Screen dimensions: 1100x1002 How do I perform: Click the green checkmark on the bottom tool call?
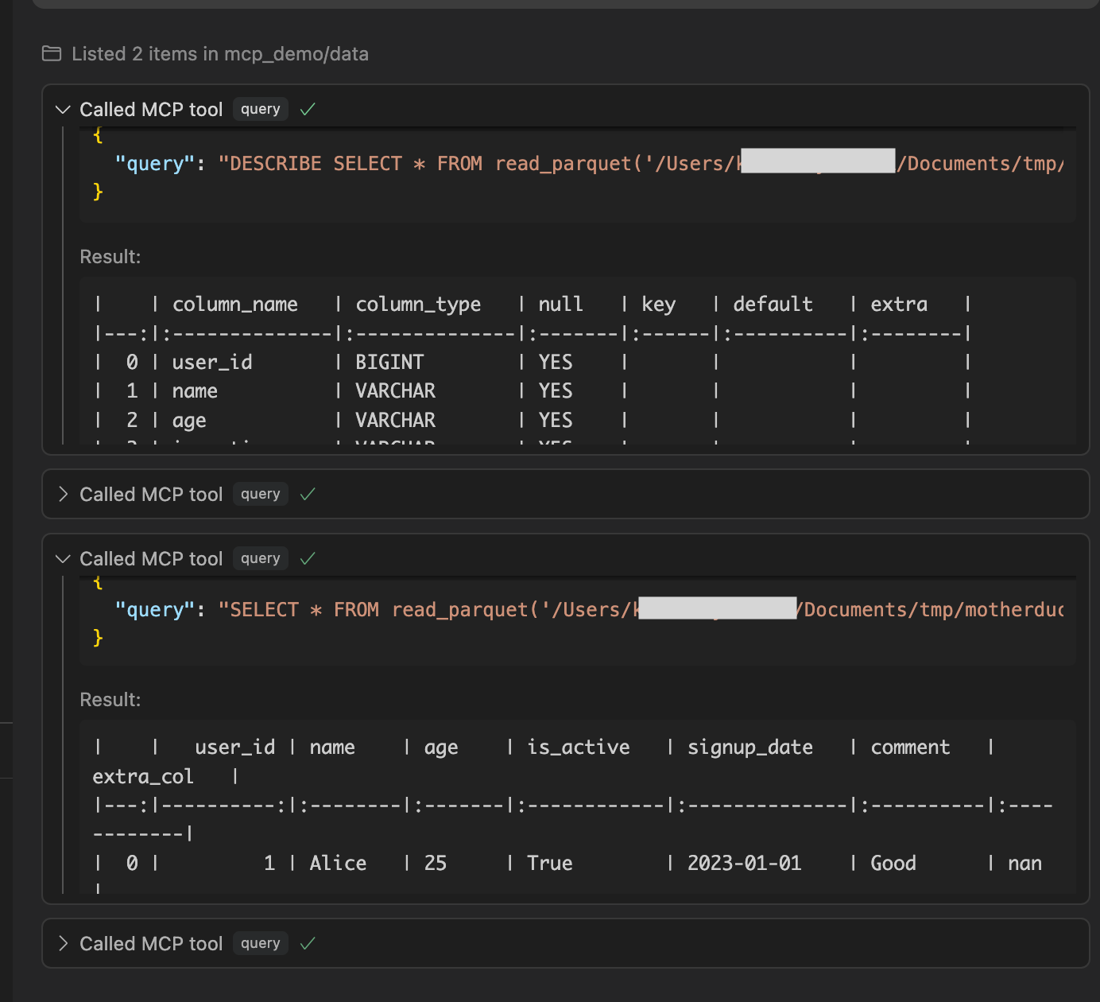tap(308, 944)
